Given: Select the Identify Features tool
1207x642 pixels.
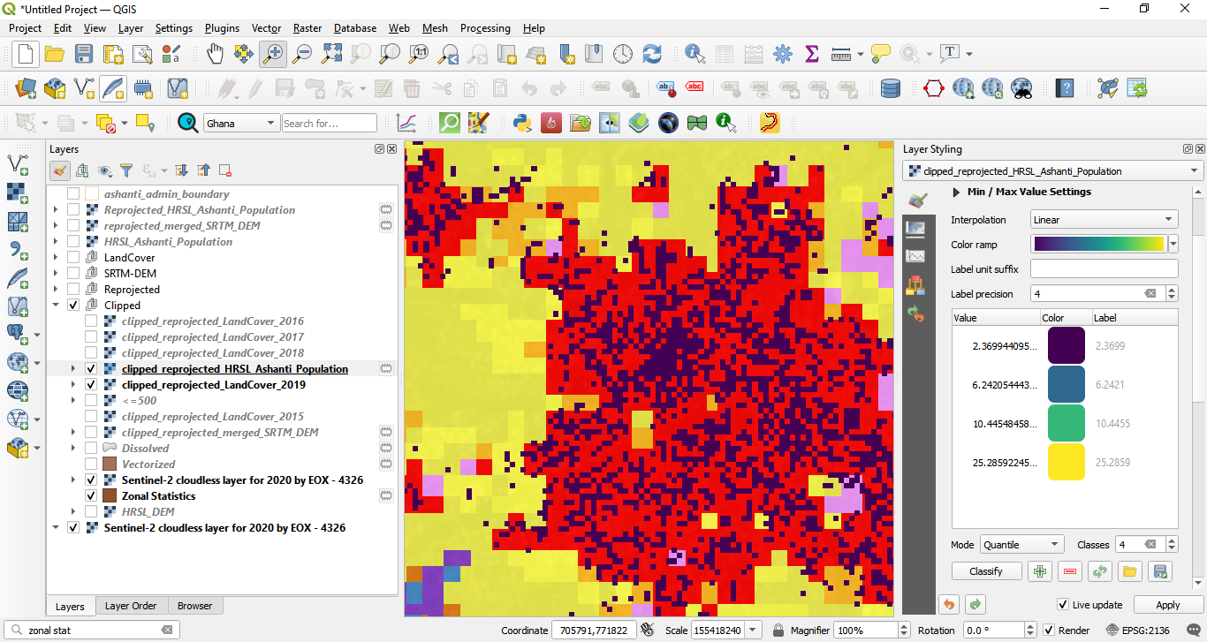Looking at the screenshot, I should click(695, 54).
